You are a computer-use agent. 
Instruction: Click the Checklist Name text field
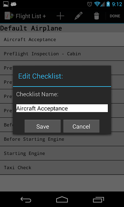point(62,108)
